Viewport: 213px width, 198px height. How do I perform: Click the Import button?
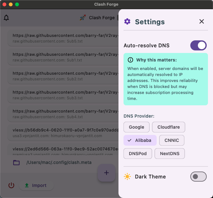tap(37, 185)
